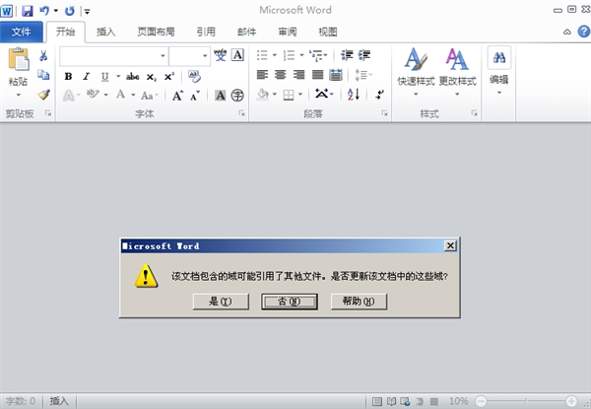591x409 pixels.
Task: Click the Multilevel List icon
Action: click(x=316, y=55)
